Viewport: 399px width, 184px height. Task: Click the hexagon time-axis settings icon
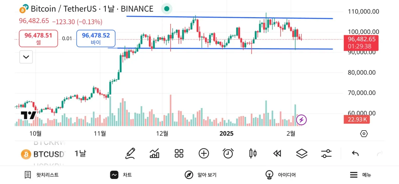[x=364, y=134]
